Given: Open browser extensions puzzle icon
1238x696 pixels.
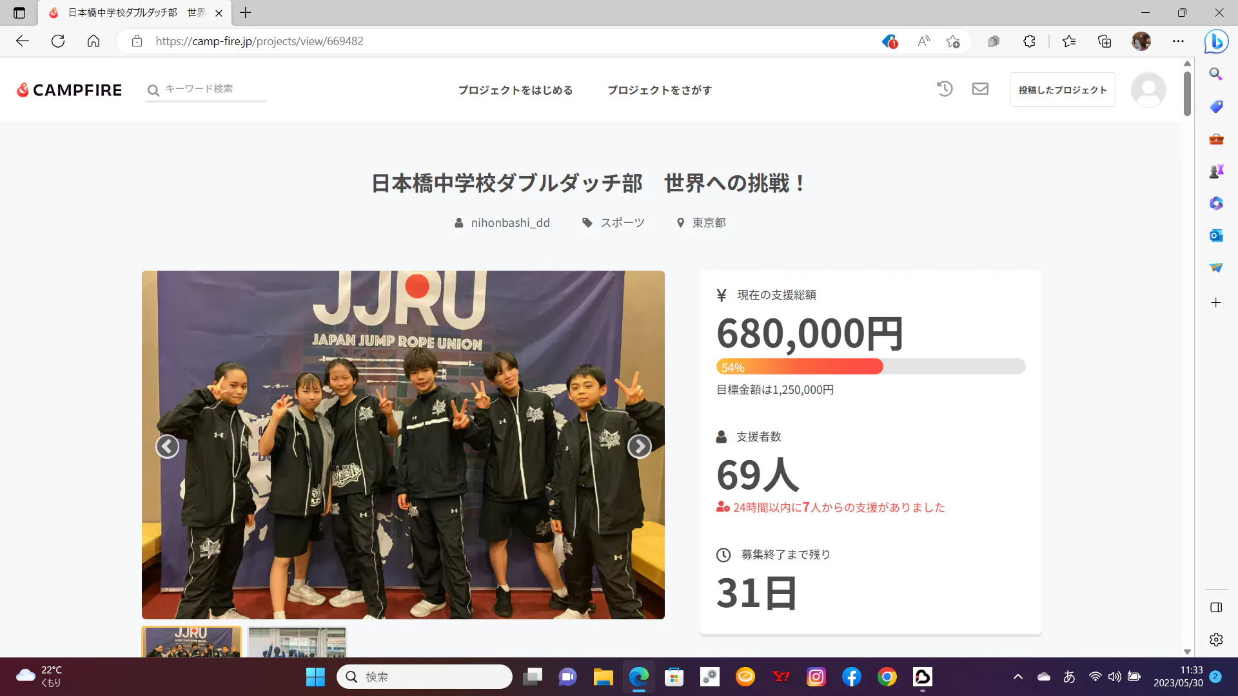Looking at the screenshot, I should [1029, 41].
